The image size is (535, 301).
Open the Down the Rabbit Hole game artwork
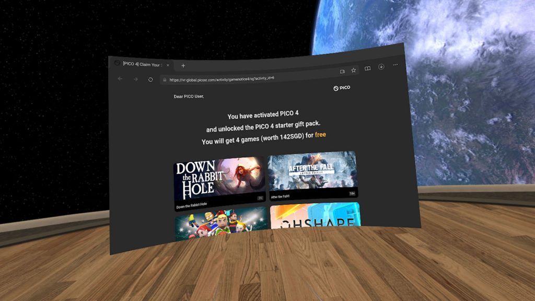pyautogui.click(x=219, y=179)
